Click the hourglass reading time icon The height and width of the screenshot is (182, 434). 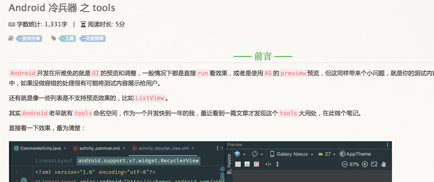83,24
